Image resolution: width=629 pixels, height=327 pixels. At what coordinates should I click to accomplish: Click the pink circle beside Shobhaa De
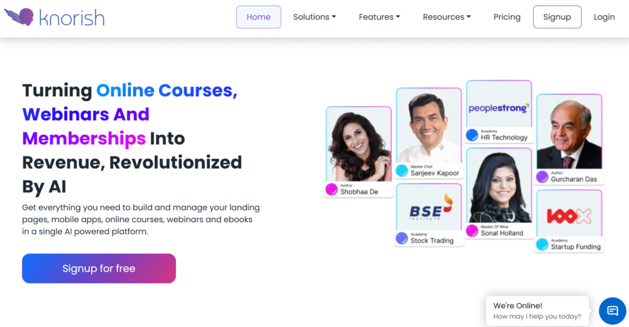331,189
